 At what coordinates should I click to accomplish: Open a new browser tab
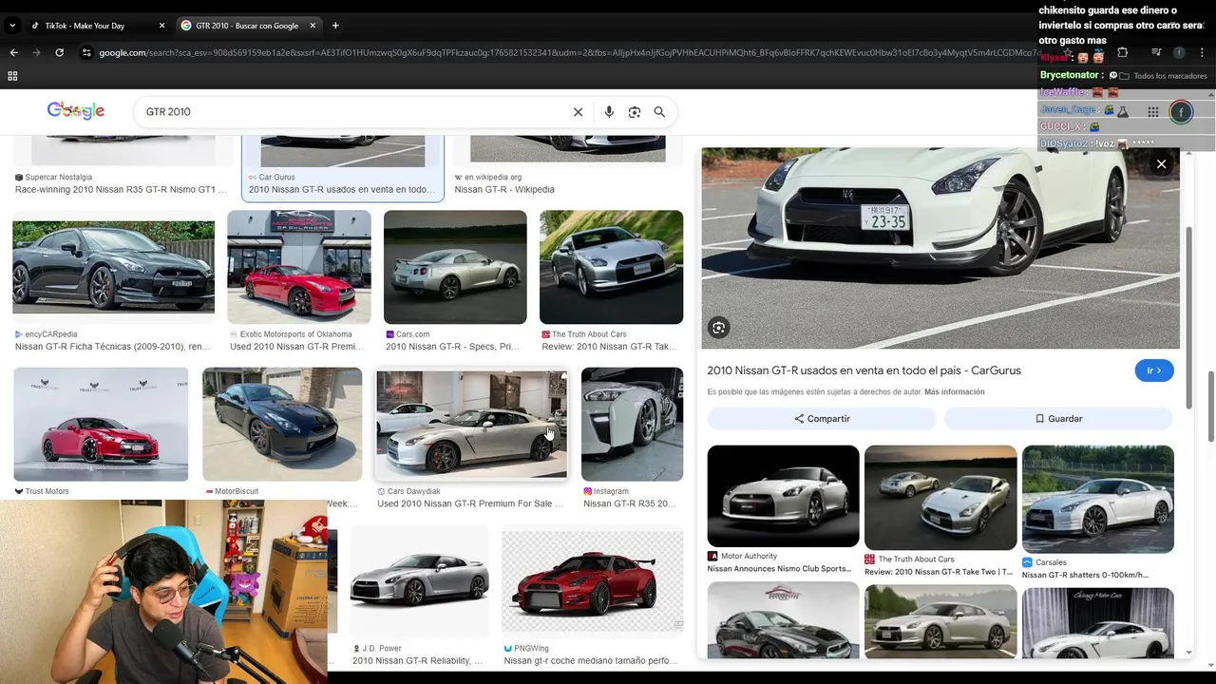(335, 26)
